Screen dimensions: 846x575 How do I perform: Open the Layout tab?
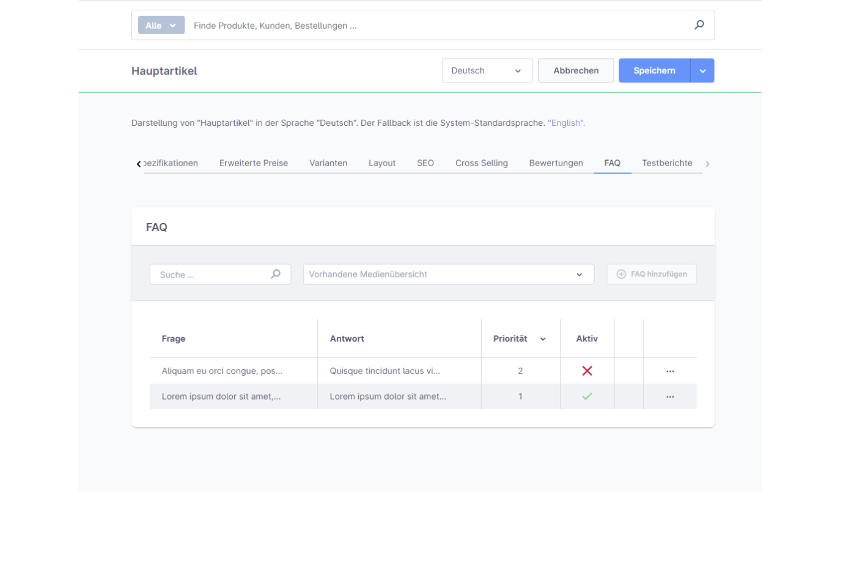[x=382, y=163]
